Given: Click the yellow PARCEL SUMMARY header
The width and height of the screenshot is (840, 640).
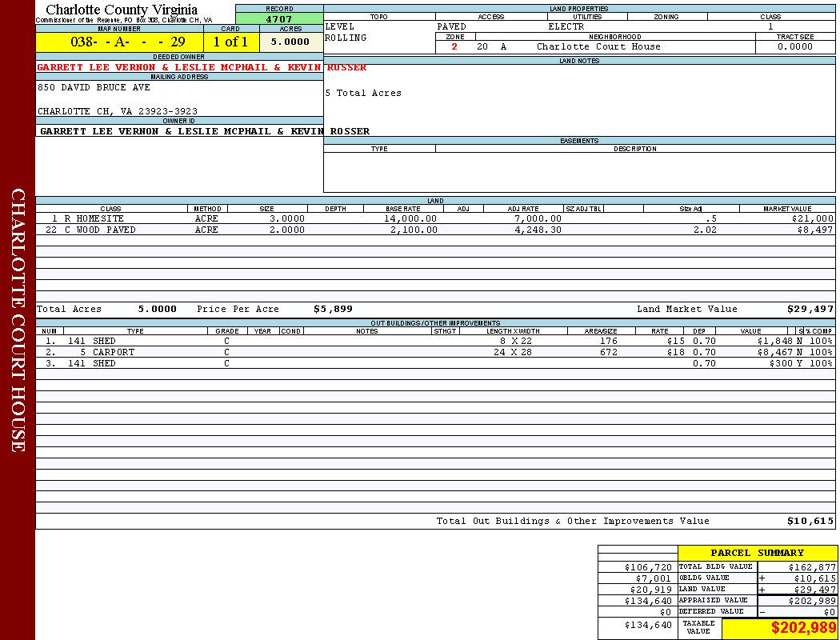Looking at the screenshot, I should (757, 553).
